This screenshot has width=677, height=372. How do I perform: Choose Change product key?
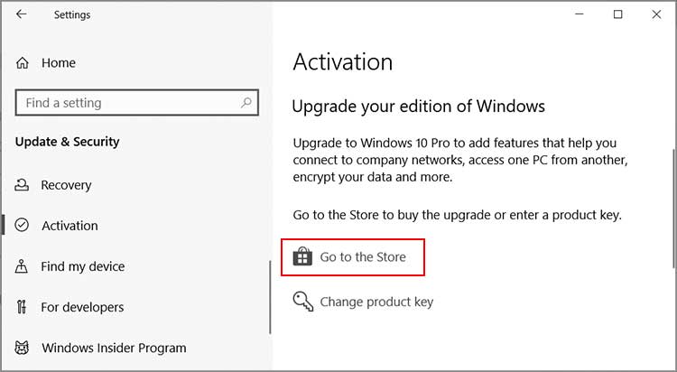[376, 302]
